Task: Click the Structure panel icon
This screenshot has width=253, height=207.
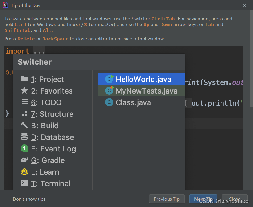Action: (24, 114)
